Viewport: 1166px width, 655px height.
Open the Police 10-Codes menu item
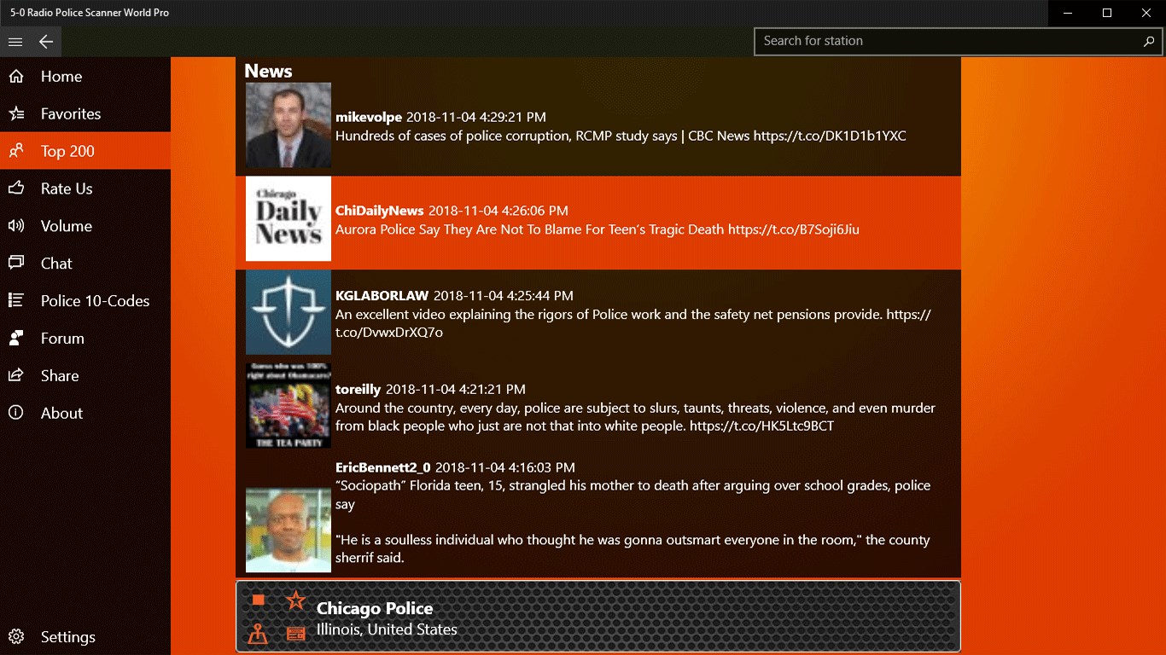(x=85, y=301)
